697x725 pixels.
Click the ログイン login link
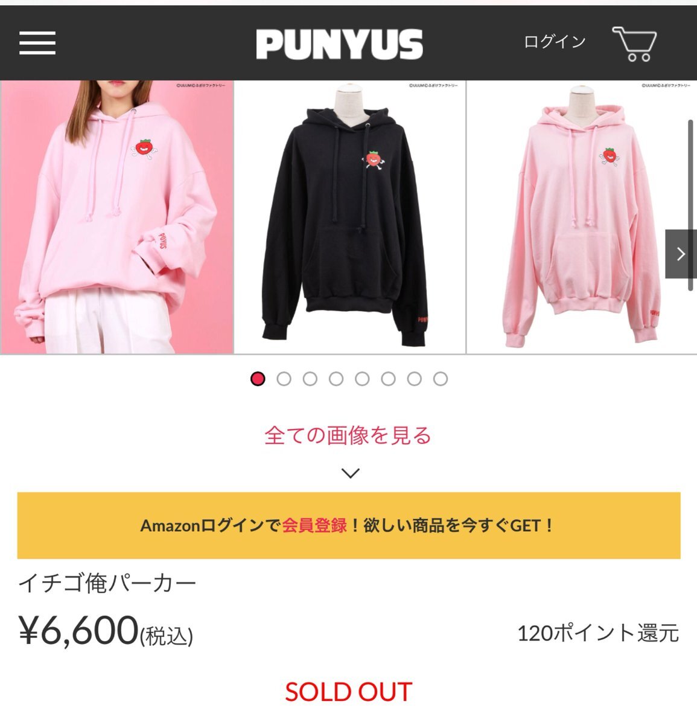tap(555, 42)
